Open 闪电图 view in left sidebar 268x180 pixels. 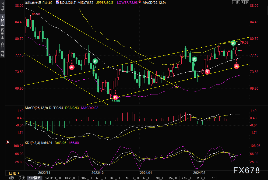tap(2, 34)
